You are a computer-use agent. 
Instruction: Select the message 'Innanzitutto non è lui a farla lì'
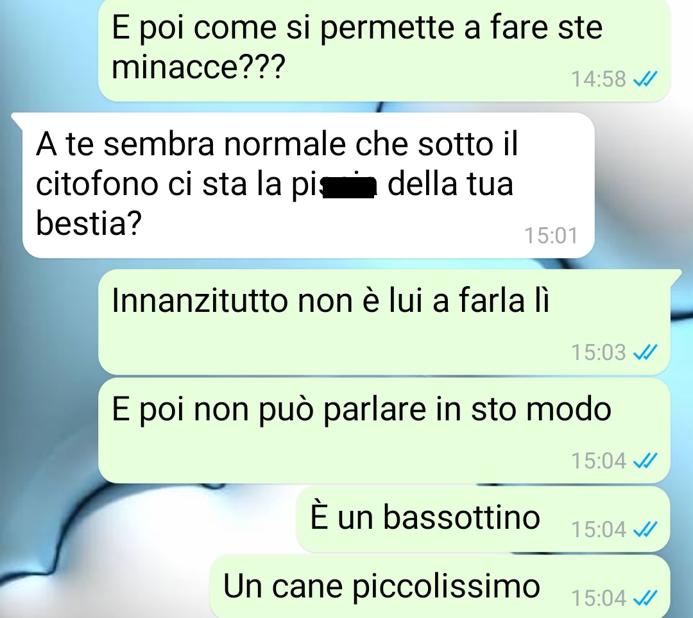pyautogui.click(x=384, y=322)
